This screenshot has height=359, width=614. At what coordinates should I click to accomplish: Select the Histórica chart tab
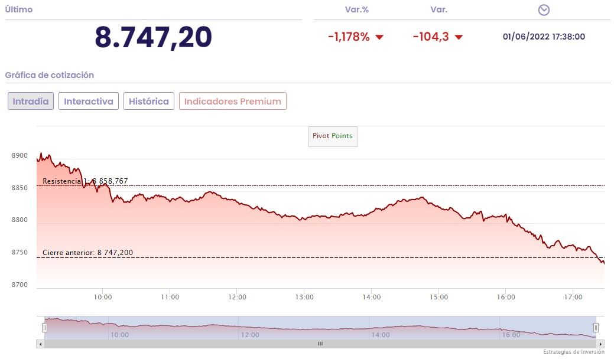click(148, 101)
